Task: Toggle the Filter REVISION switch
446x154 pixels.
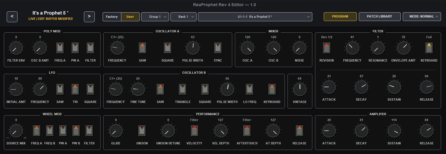Action: (327, 48)
